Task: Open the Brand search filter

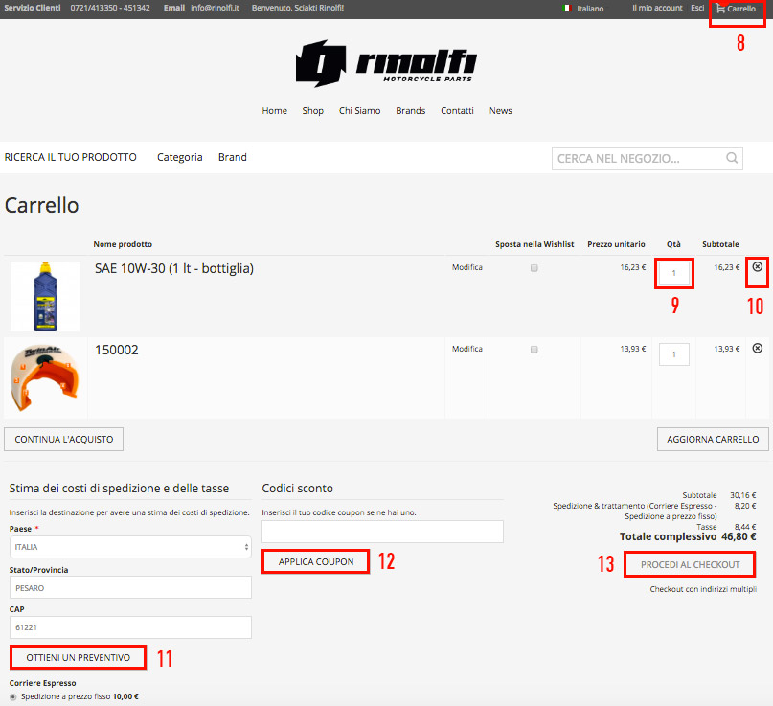Action: (x=232, y=157)
